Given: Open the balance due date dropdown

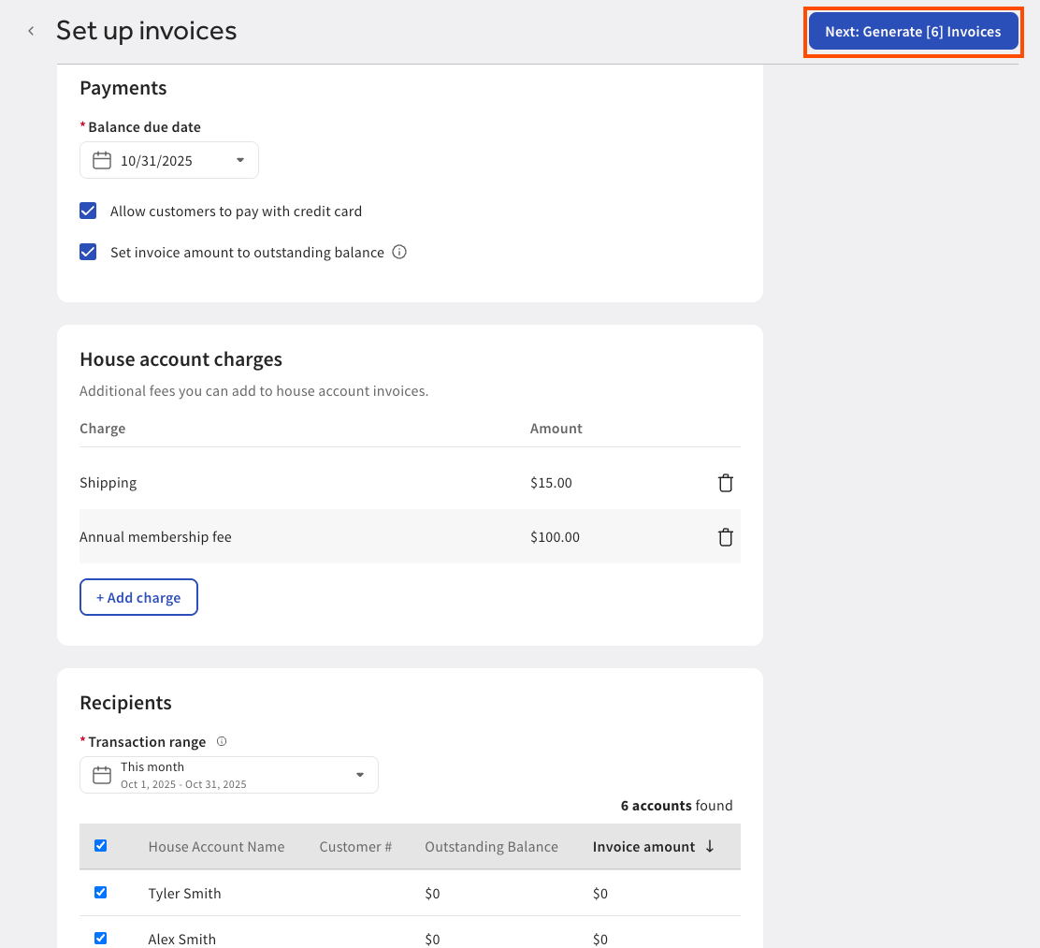Looking at the screenshot, I should pyautogui.click(x=240, y=159).
